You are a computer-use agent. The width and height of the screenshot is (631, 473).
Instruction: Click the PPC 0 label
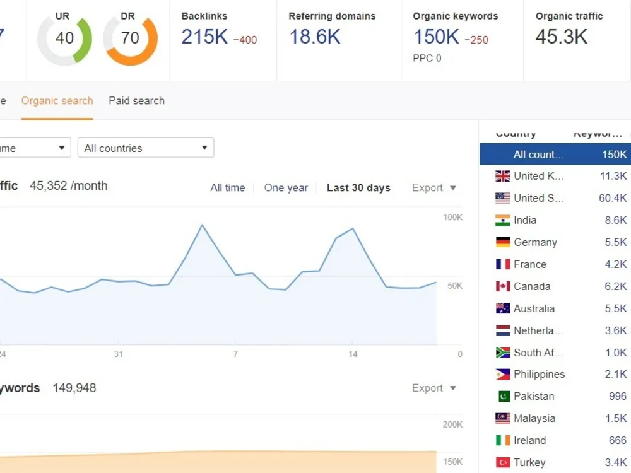[x=427, y=58]
